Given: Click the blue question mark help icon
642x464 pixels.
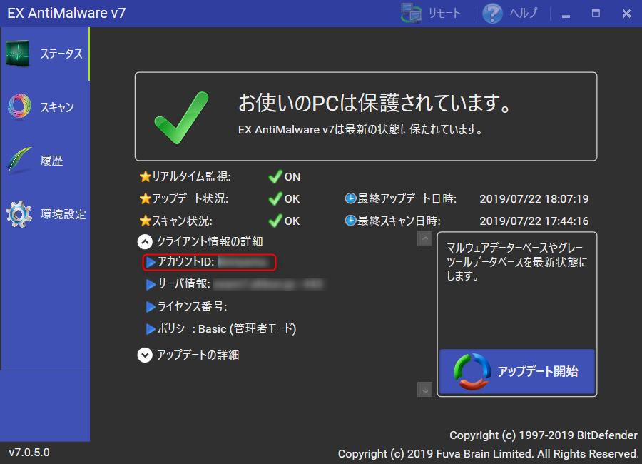Looking at the screenshot, I should click(x=492, y=13).
